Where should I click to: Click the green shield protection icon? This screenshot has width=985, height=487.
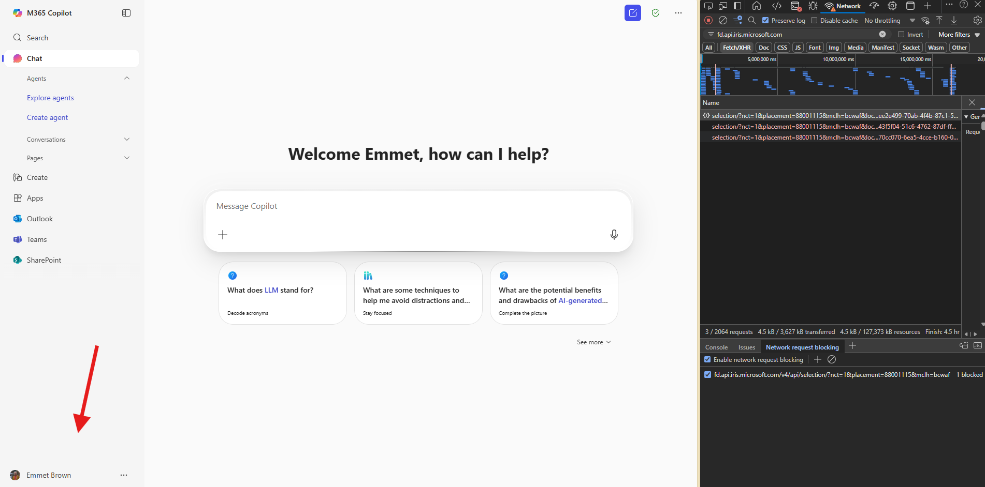(x=656, y=13)
